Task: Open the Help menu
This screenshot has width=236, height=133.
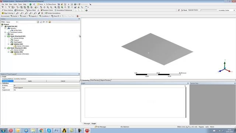Action: click(25, 4)
